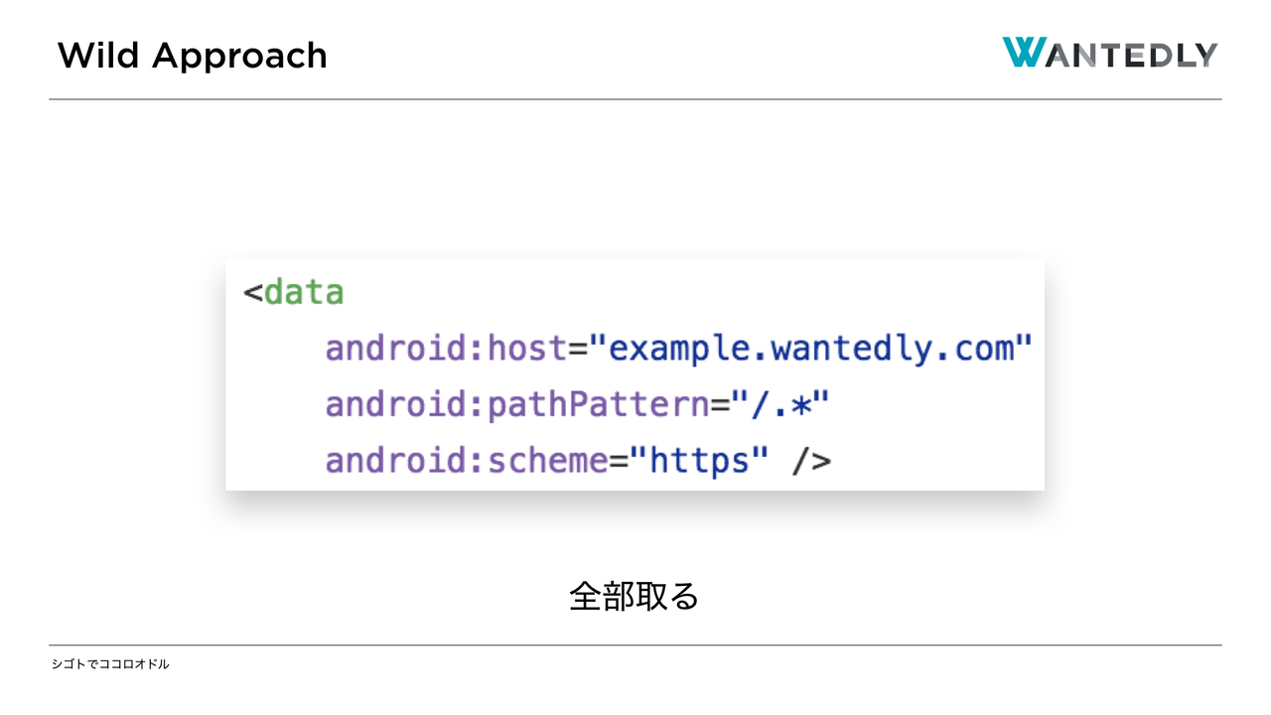
Task: Click the android:pathPattern attribute name
Action: pyautogui.click(x=515, y=405)
